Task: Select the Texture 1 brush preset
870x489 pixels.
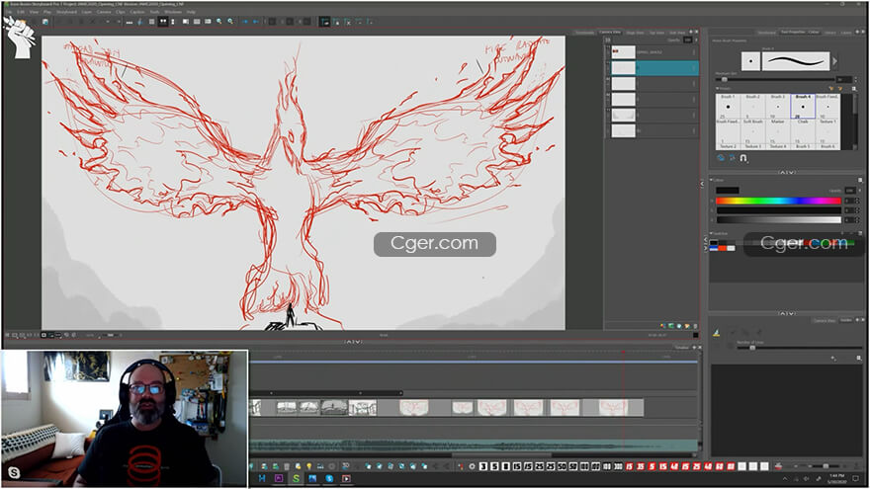Action: pos(827,130)
